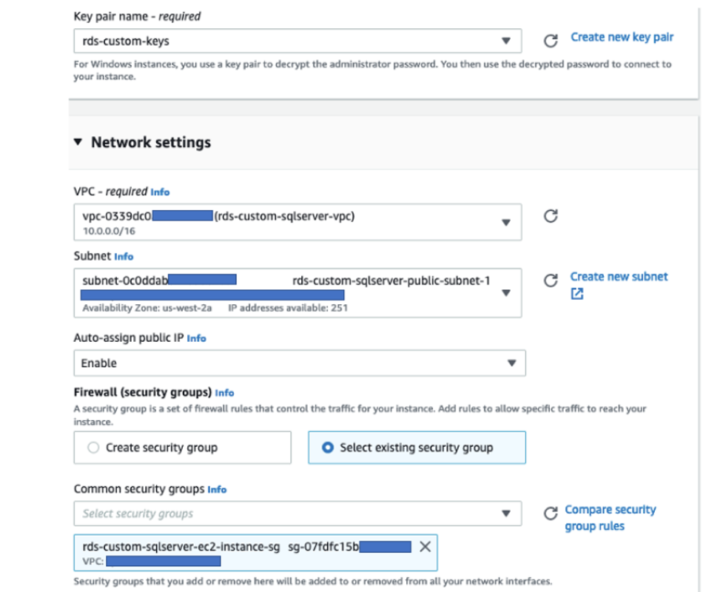The image size is (723, 592).
Task: Refresh the key pair list
Action: click(551, 41)
